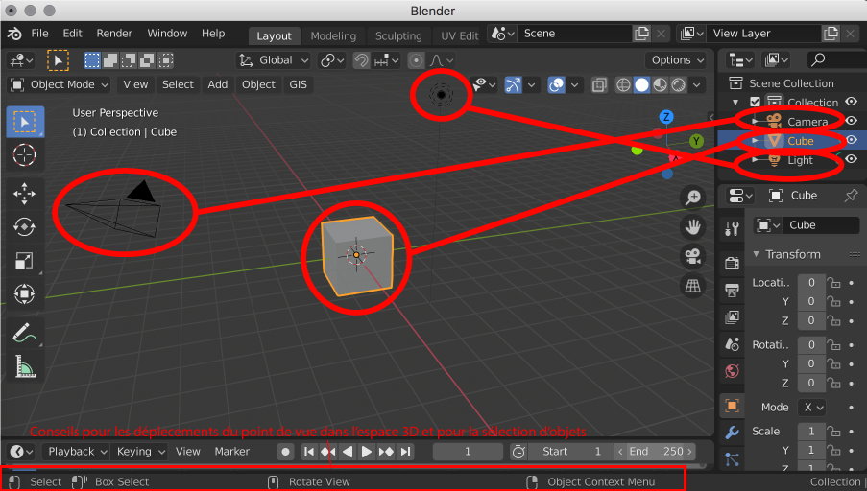Toggle Light visibility eye in outliner
Viewport: 867px width, 491px height.
coord(852,159)
